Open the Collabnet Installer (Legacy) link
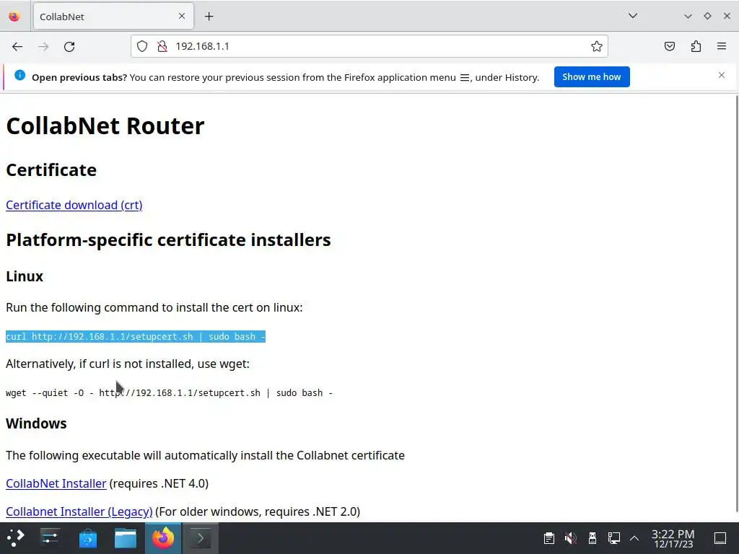Screen dimensions: 739x554 click(79, 511)
